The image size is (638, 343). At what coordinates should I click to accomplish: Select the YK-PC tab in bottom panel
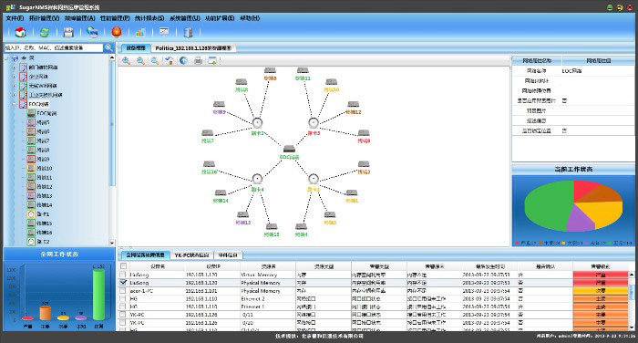click(191, 255)
